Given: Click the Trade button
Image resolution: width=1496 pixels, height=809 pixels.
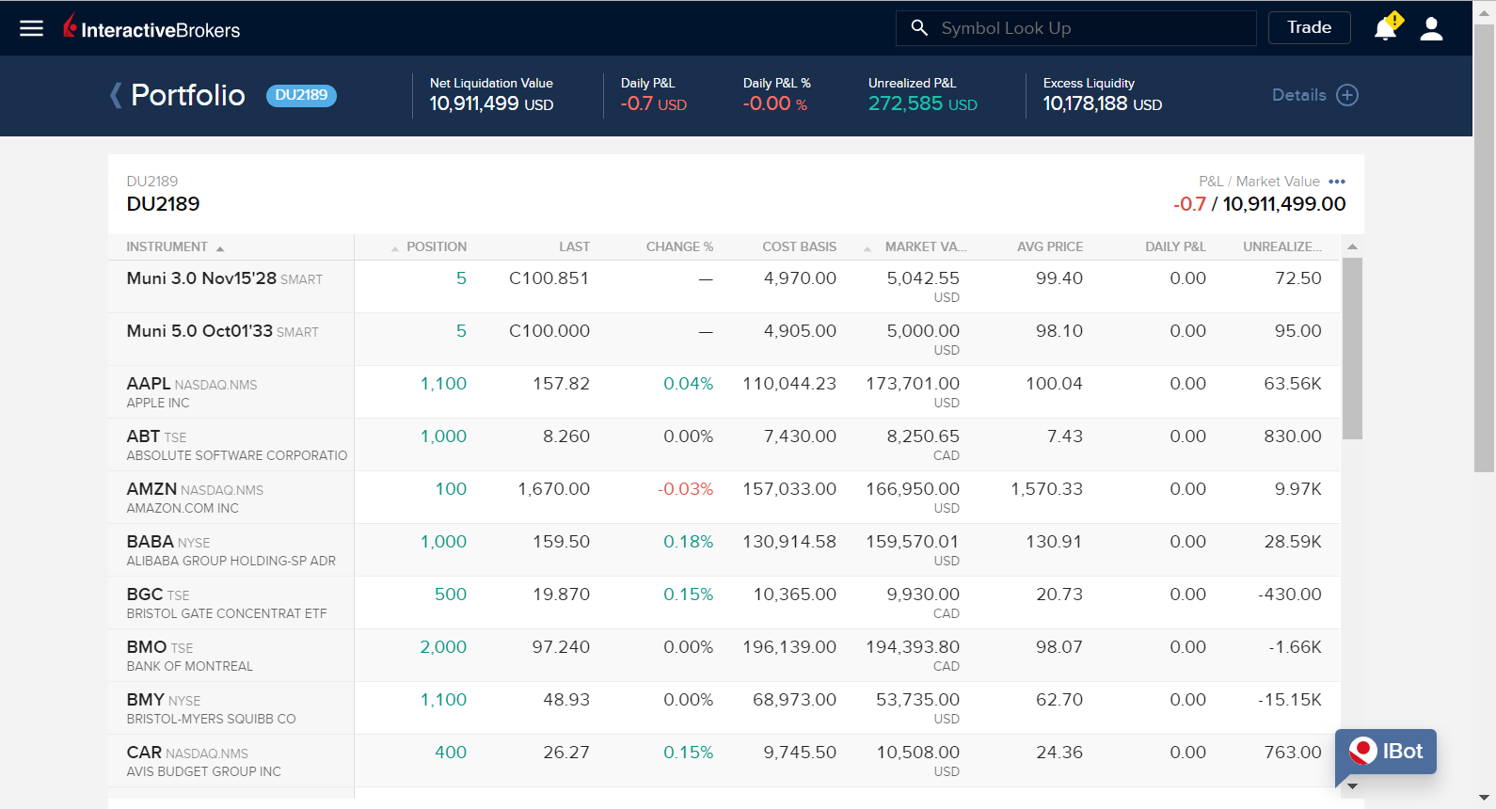Looking at the screenshot, I should (1310, 28).
